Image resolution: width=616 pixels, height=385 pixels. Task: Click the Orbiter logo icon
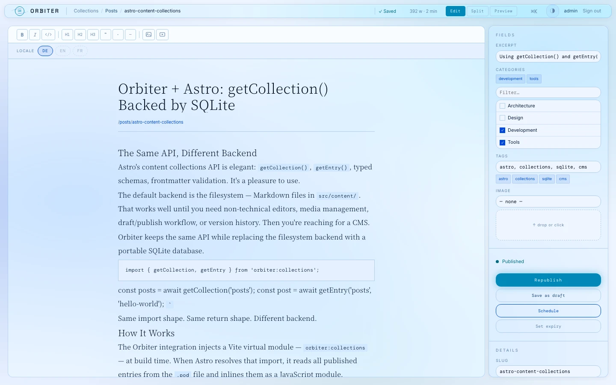pyautogui.click(x=20, y=11)
